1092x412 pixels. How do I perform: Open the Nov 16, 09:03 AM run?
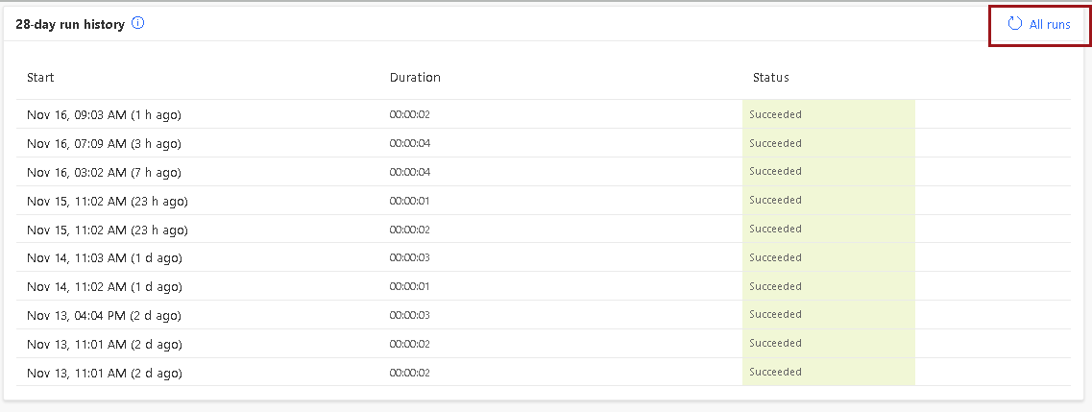point(104,115)
